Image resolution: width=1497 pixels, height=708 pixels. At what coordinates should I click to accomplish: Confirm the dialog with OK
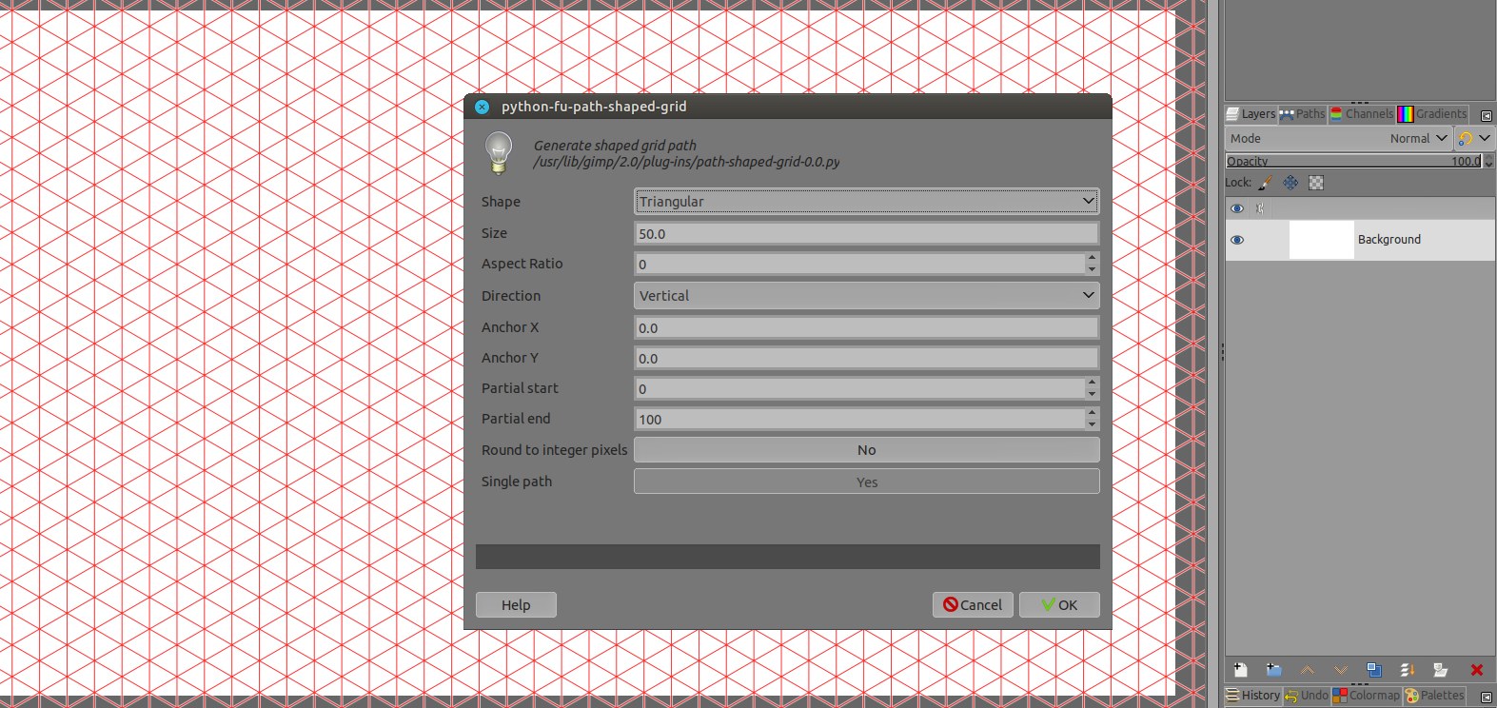(1059, 605)
